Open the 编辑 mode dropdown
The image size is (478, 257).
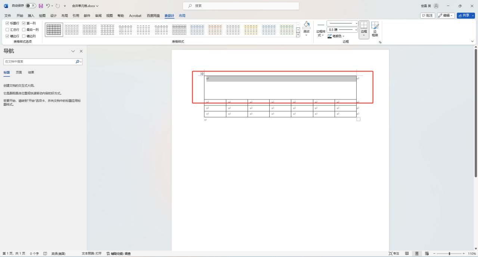pyautogui.click(x=446, y=16)
